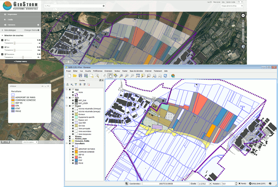This screenshot has width=278, height=187.
Task: Click the filter legend funnel icon
Action: pyautogui.click(x=76, y=84)
